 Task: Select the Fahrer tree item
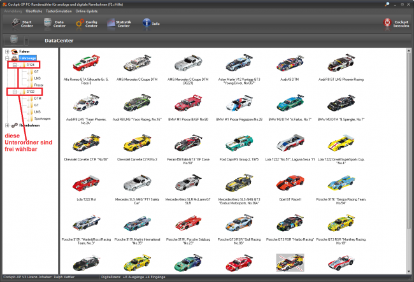(24, 52)
